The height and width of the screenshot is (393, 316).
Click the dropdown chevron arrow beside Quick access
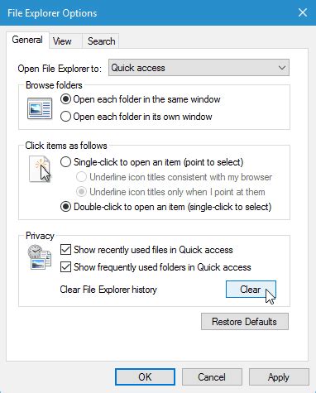(x=281, y=68)
